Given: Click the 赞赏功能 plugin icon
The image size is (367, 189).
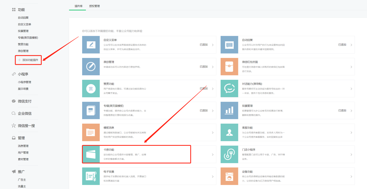Looking at the screenshot, I should (x=91, y=89).
